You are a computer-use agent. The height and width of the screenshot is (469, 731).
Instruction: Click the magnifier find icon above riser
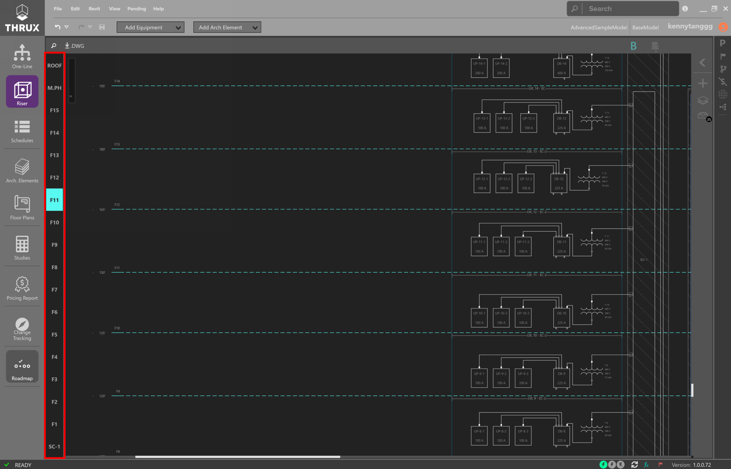pos(54,45)
